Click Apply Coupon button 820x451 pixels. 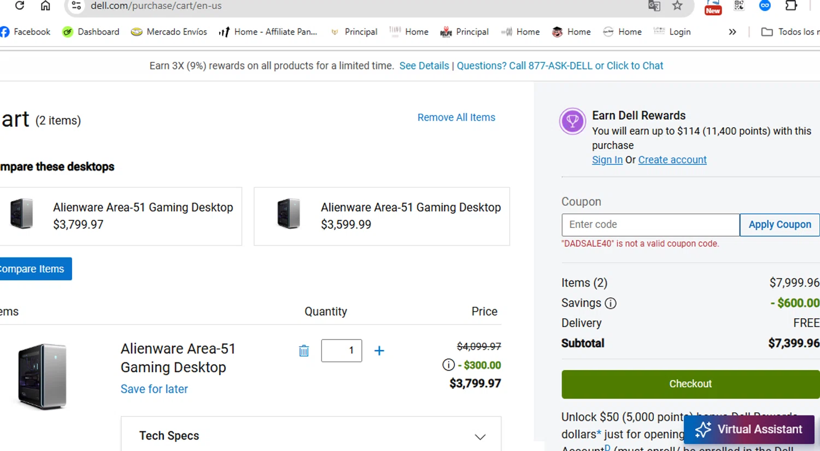(780, 225)
